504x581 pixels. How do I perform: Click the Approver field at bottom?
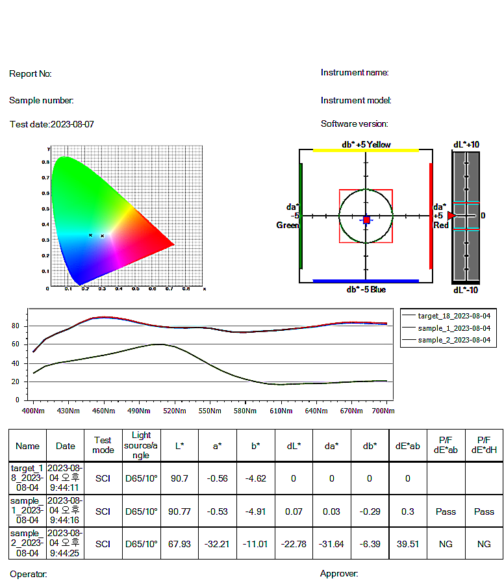click(339, 574)
